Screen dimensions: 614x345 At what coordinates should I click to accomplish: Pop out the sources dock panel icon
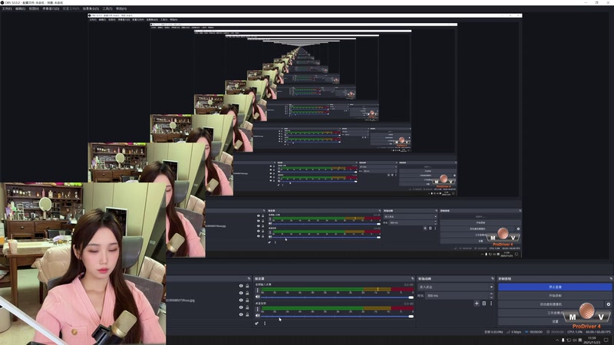[249, 278]
